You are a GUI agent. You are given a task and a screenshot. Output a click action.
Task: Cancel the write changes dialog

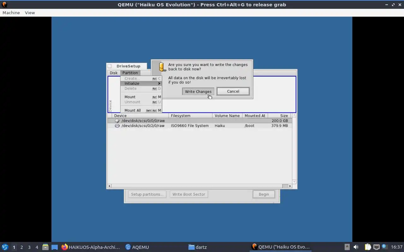pyautogui.click(x=233, y=91)
